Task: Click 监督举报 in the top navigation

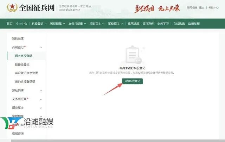Action: click(194, 24)
